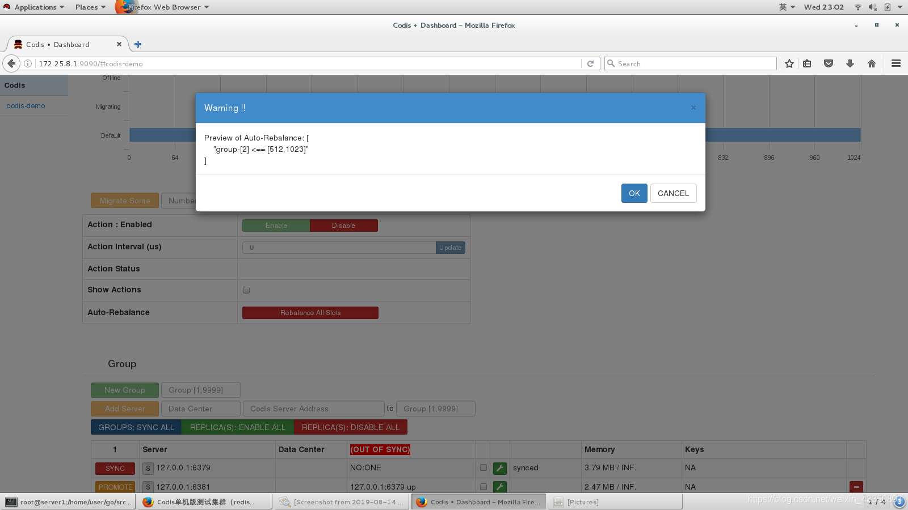The width and height of the screenshot is (908, 510).
Task: Click the green Enable action button
Action: click(276, 226)
